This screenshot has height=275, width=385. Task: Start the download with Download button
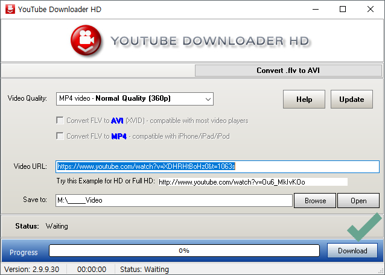(352, 251)
